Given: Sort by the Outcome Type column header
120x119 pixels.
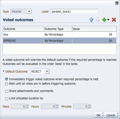Looking at the screenshot, I should pos(58,29).
